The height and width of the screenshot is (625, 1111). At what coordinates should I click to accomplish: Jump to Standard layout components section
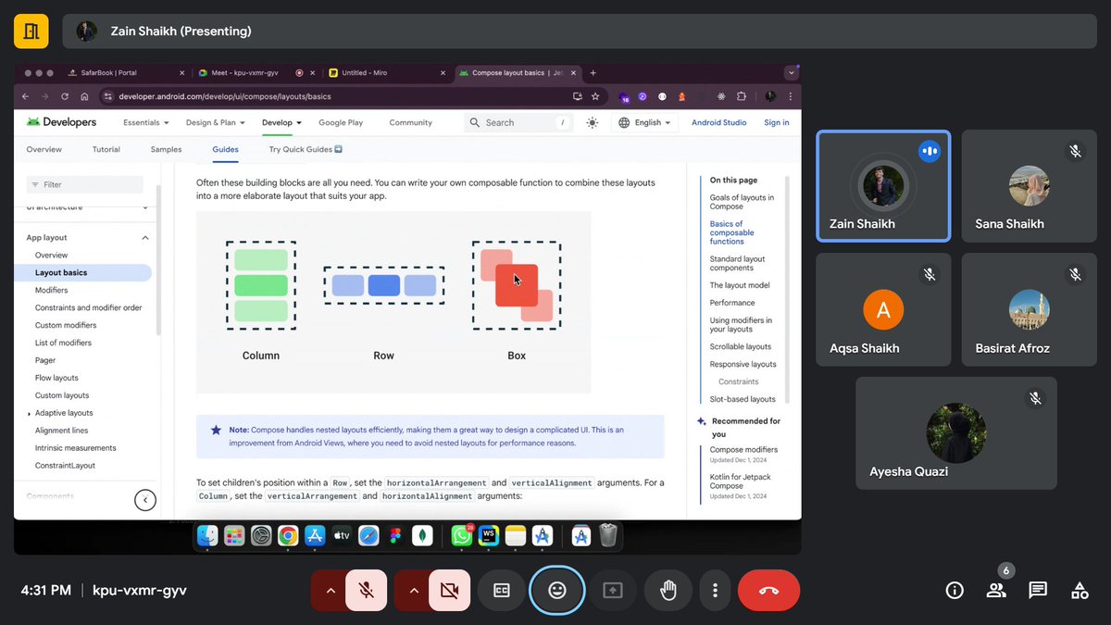click(737, 263)
